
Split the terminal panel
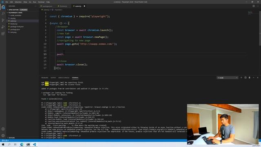click(246, 78)
